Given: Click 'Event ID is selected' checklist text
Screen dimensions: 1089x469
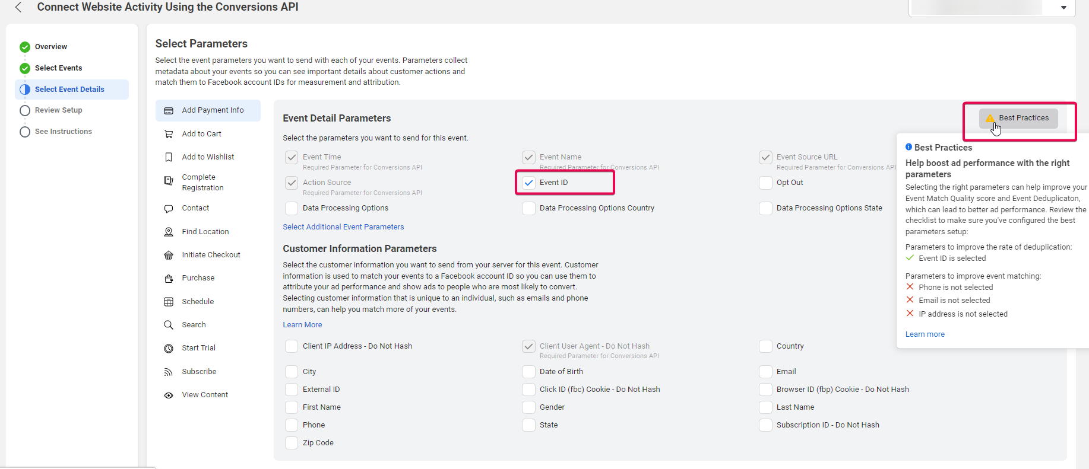Looking at the screenshot, I should coord(952,259).
